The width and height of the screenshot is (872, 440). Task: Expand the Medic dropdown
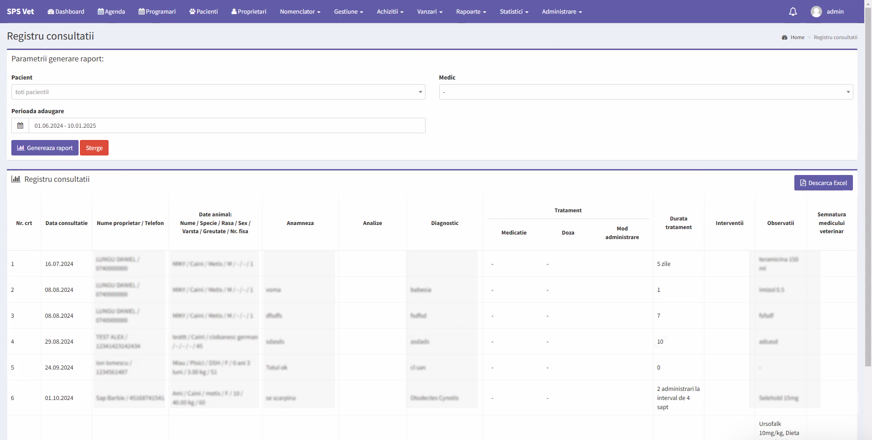pyautogui.click(x=645, y=92)
